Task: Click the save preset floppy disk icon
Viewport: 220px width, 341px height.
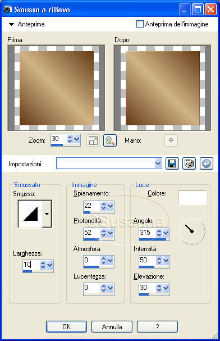Action: tap(172, 163)
